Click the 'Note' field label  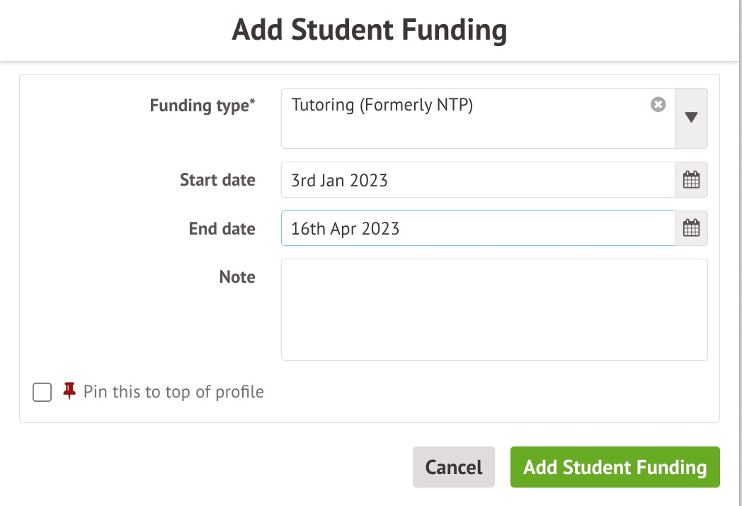(237, 276)
